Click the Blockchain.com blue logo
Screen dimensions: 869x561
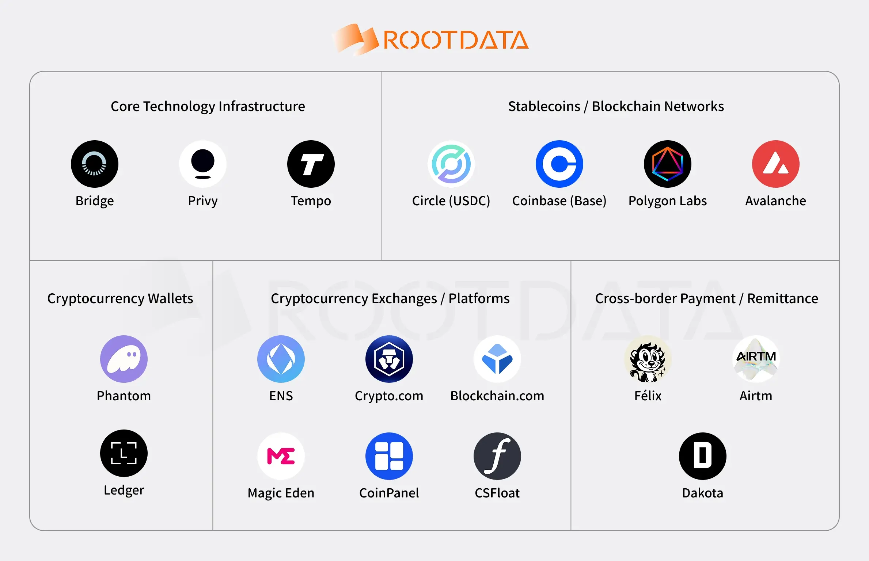click(x=497, y=359)
